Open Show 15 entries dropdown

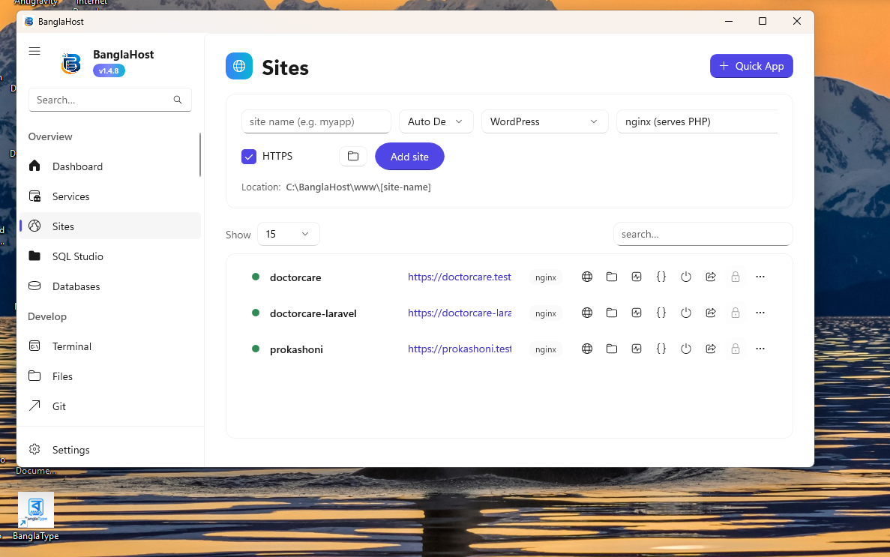pyautogui.click(x=289, y=234)
